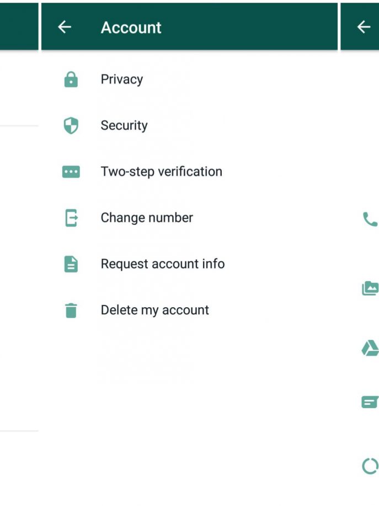Click the media gallery icon at right edge
Screen dimensions: 379x506
point(370,288)
